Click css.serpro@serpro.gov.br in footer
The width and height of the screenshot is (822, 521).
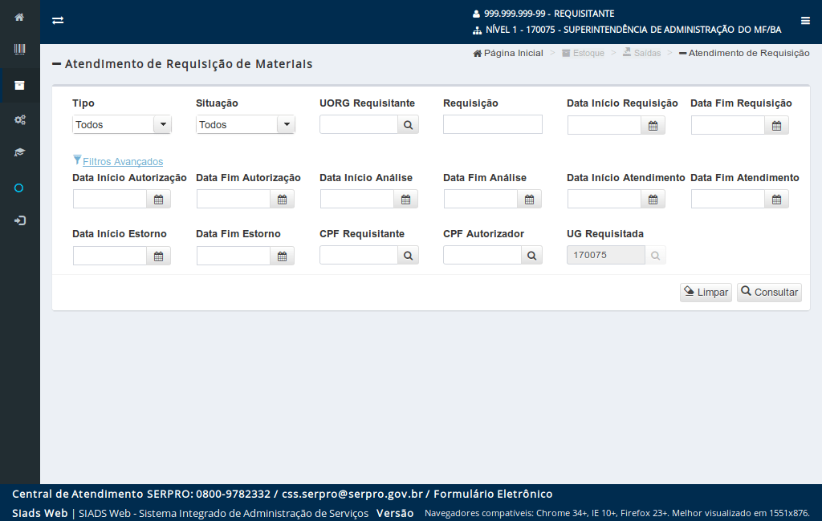(x=352, y=494)
